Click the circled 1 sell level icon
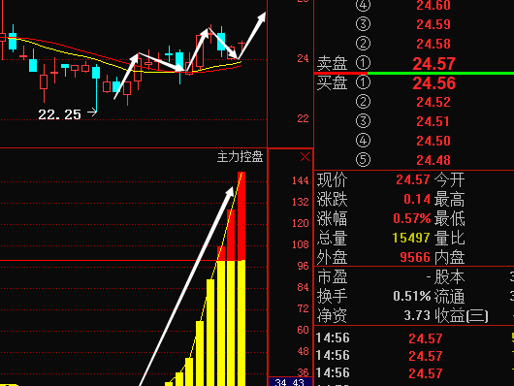The width and height of the screenshot is (514, 386). point(363,63)
